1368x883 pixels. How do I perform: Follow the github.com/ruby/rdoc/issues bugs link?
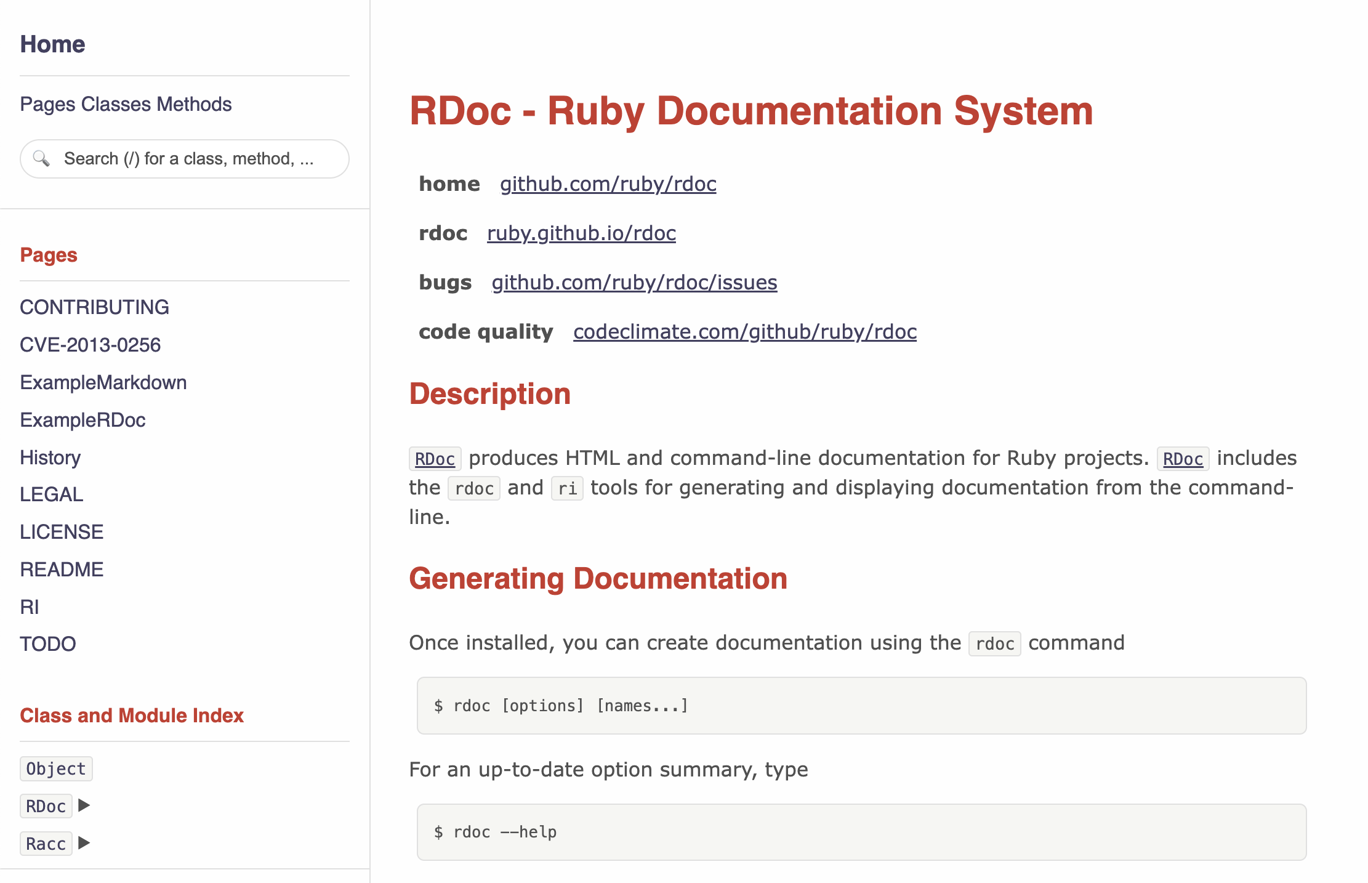coord(634,283)
